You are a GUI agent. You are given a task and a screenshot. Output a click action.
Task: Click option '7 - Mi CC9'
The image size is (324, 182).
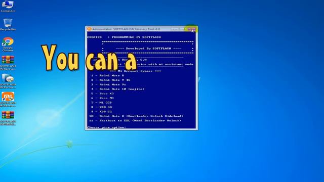(101, 103)
